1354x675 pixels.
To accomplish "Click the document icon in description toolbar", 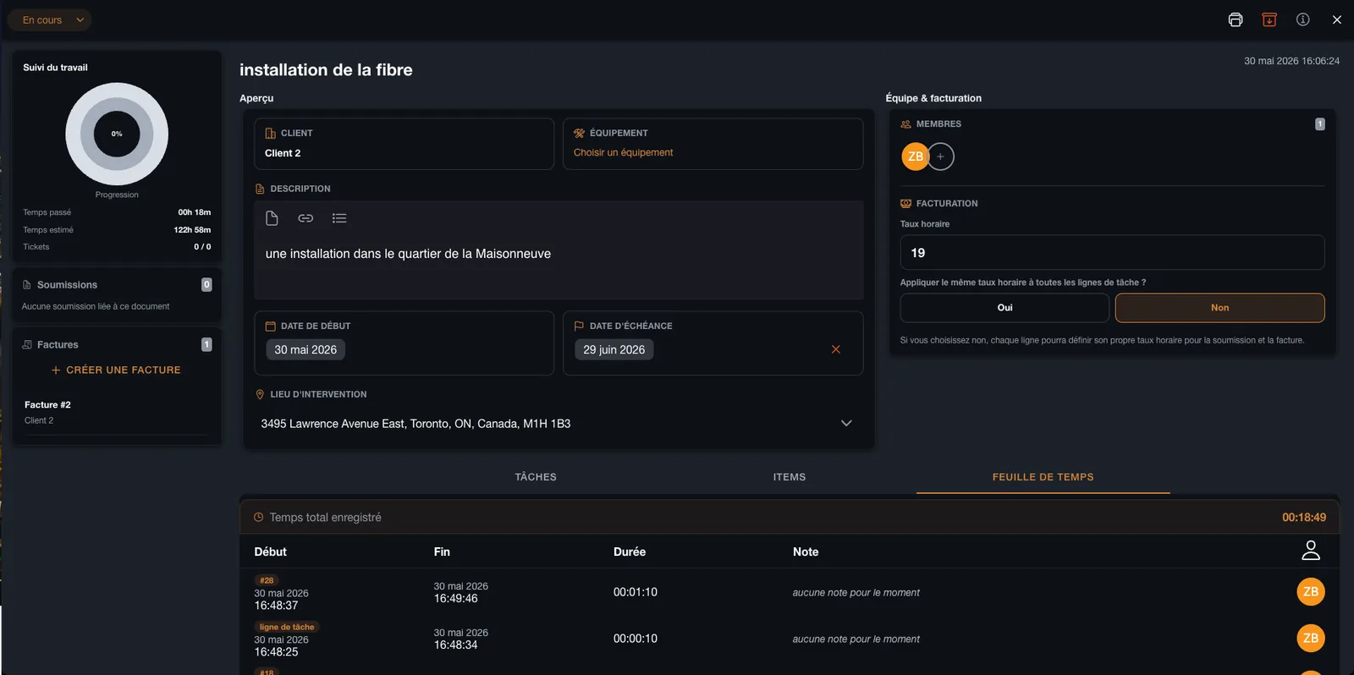I will tap(272, 218).
